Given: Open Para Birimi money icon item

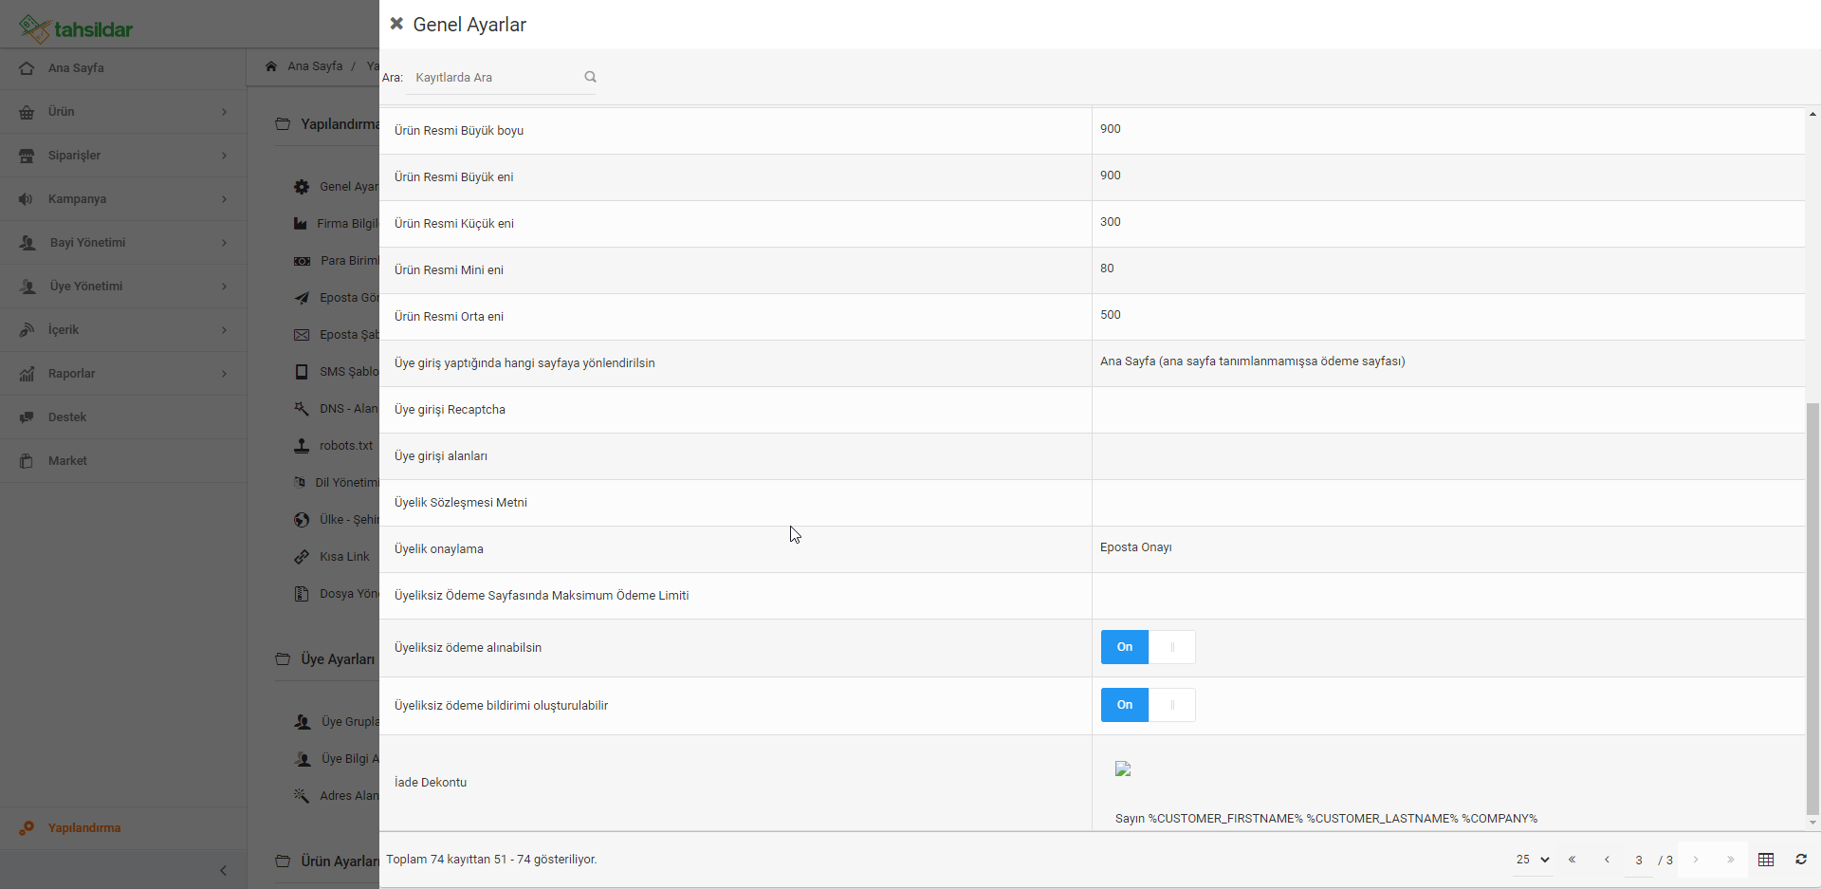Looking at the screenshot, I should point(337,261).
